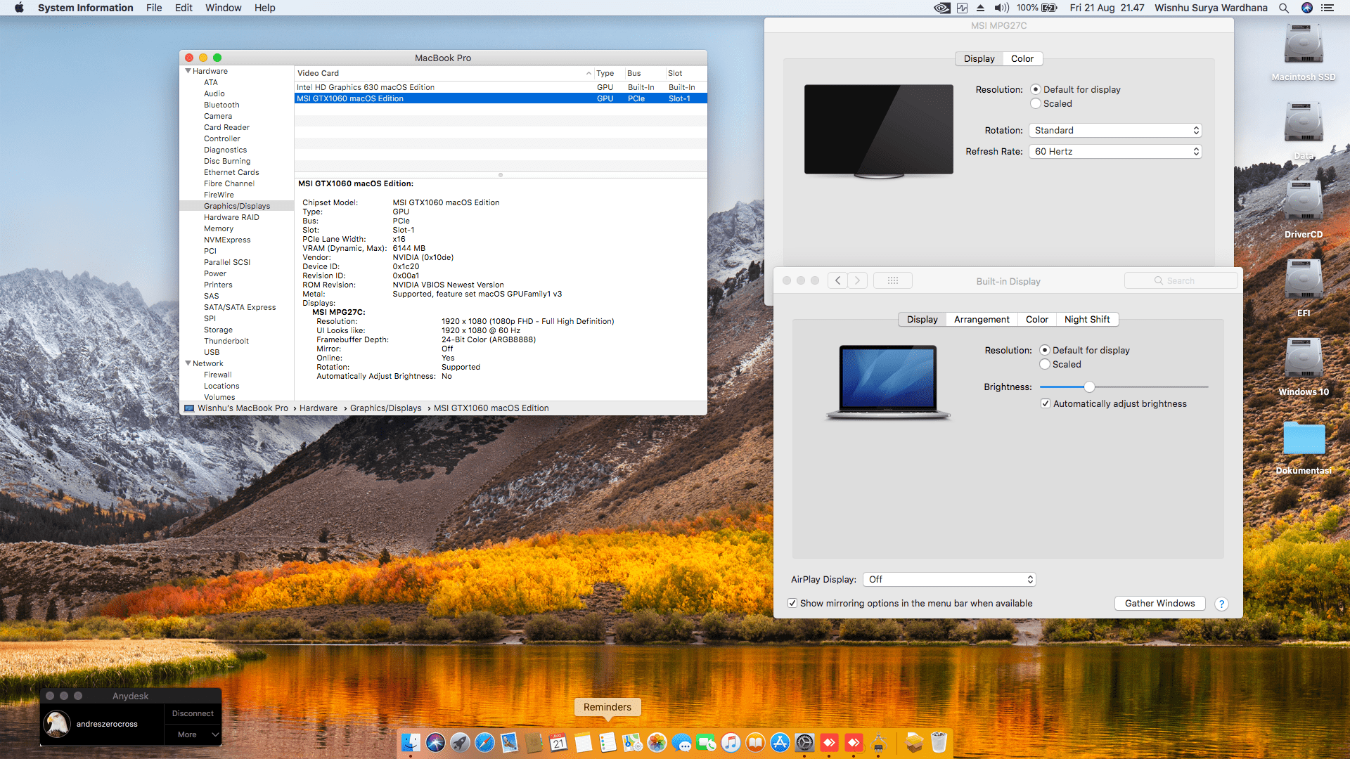Open System Preferences gear in dock
This screenshot has height=759, width=1350.
(804, 742)
